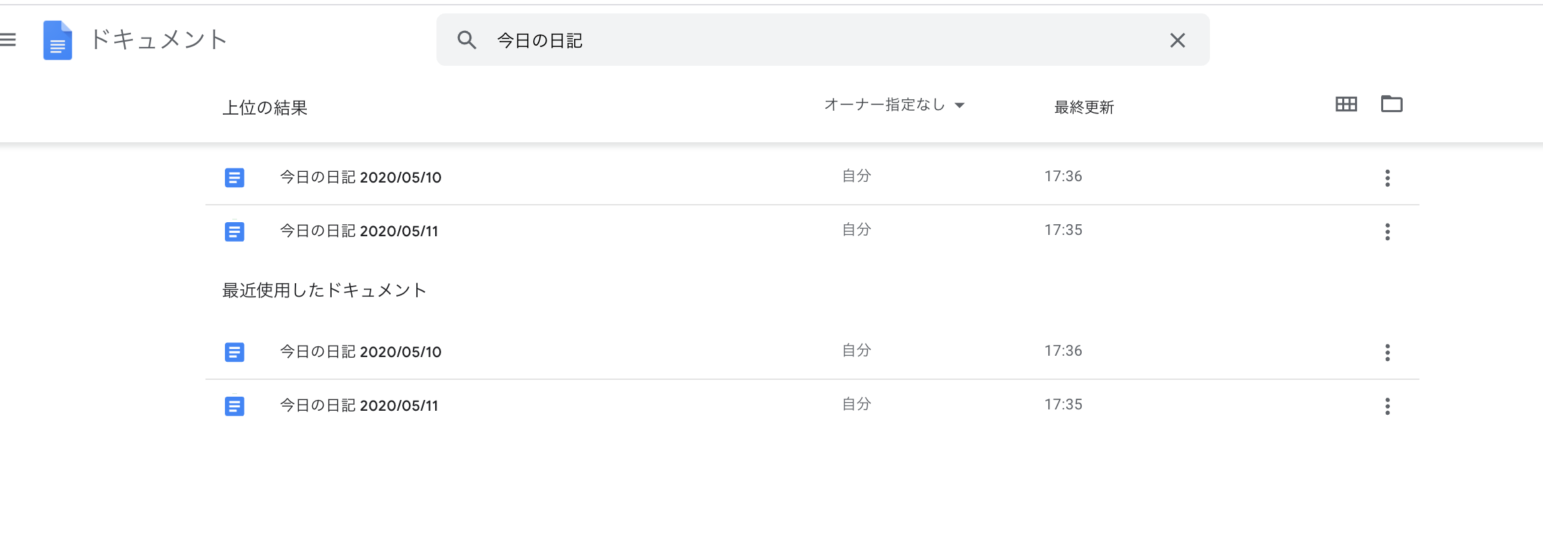This screenshot has height=545, width=1543.
Task: Open more options for recent 2020/05/11 document
Action: [x=1387, y=406]
